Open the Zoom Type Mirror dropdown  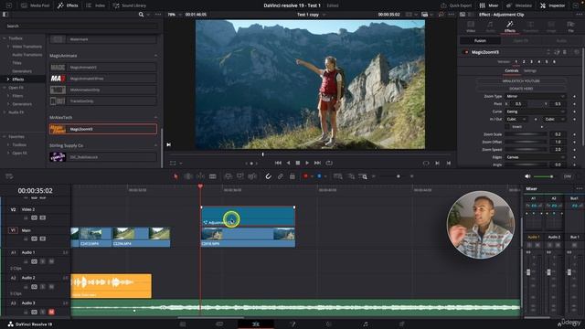[x=535, y=96]
